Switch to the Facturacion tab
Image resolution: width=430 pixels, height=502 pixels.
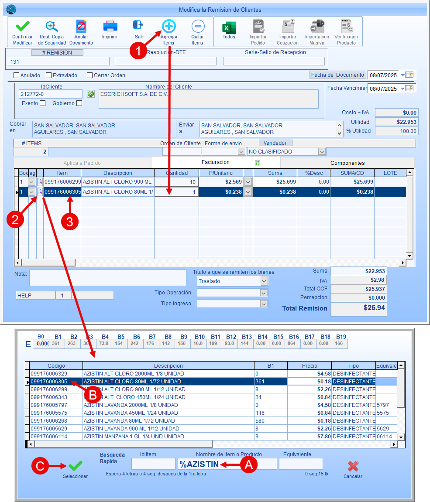pos(216,162)
